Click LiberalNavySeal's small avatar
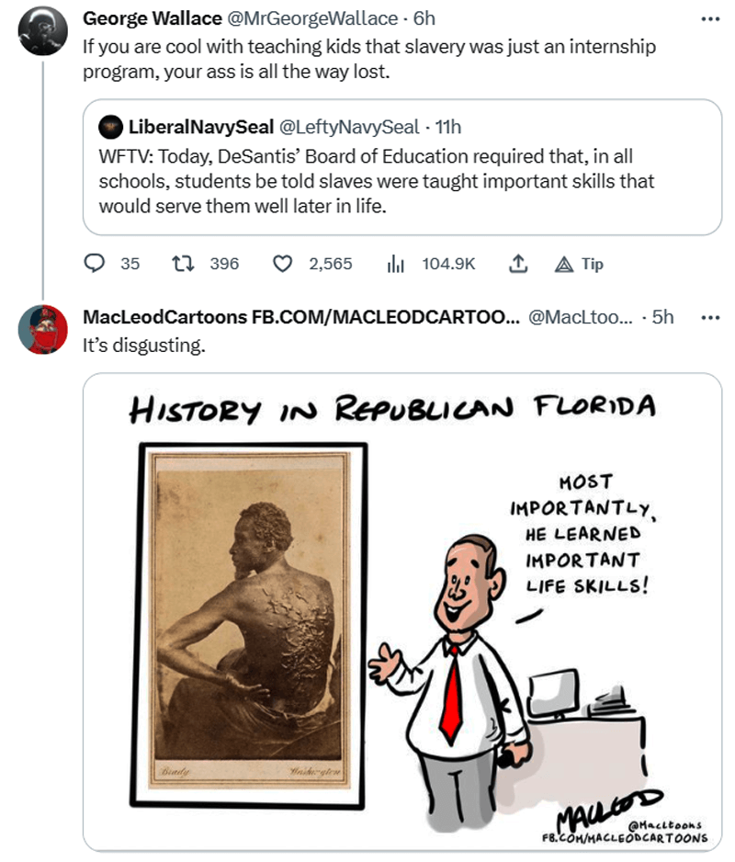 pos(110,127)
